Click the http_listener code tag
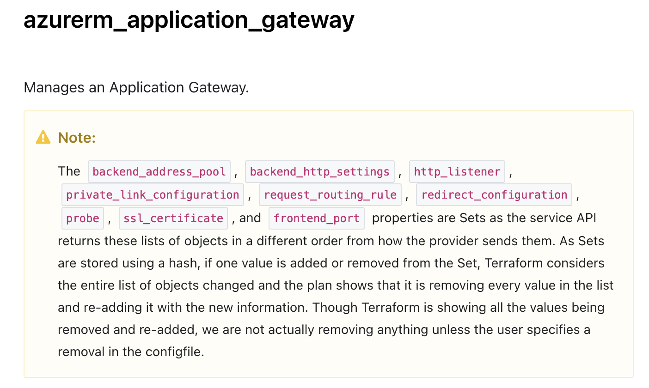Image resolution: width=649 pixels, height=388 pixels. pos(457,172)
